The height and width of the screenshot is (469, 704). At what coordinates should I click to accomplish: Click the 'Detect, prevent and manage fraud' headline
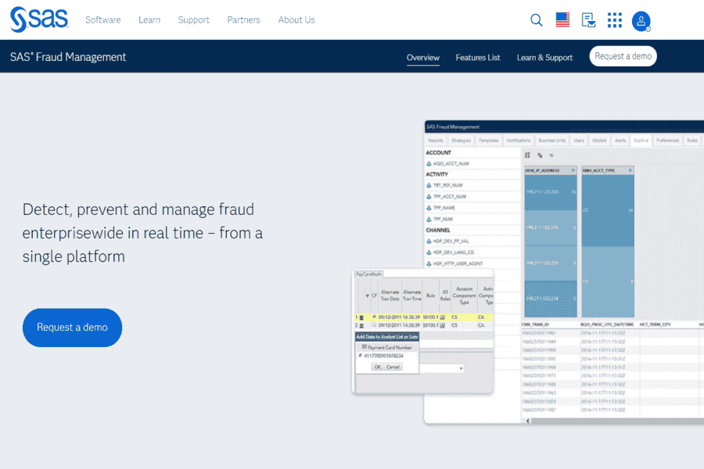(143, 233)
